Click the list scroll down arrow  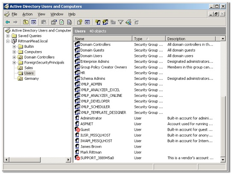coord(223,160)
